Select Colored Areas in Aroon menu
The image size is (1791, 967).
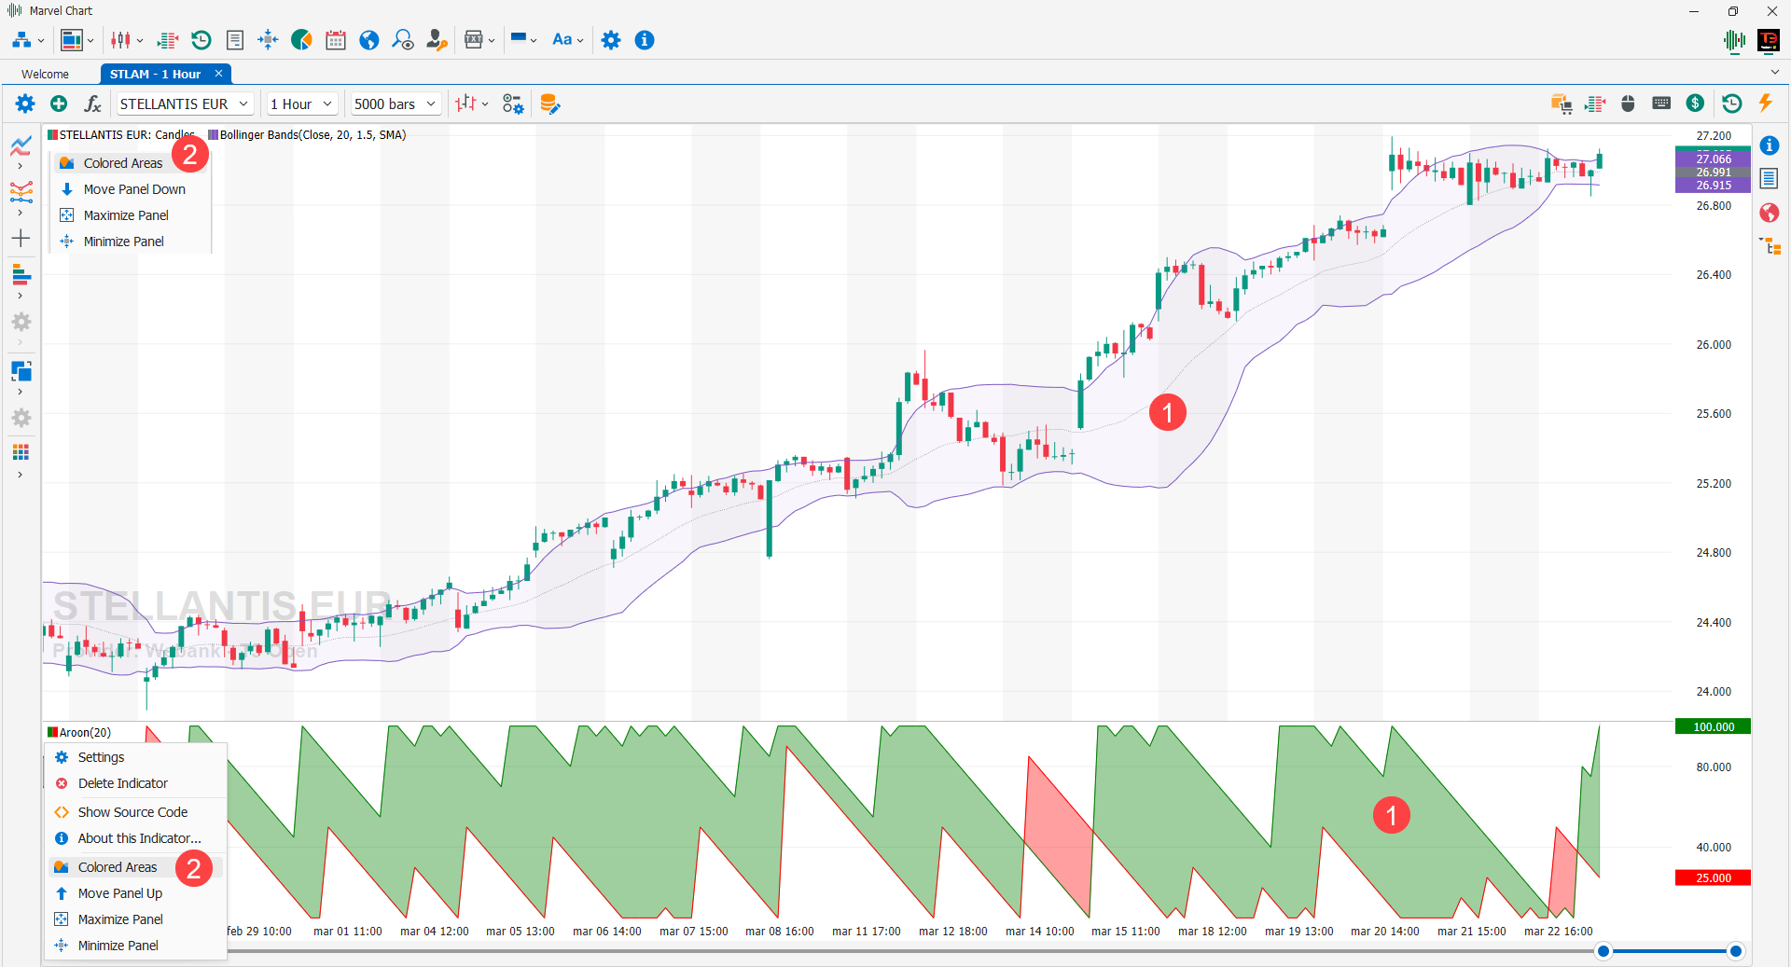pyautogui.click(x=135, y=867)
